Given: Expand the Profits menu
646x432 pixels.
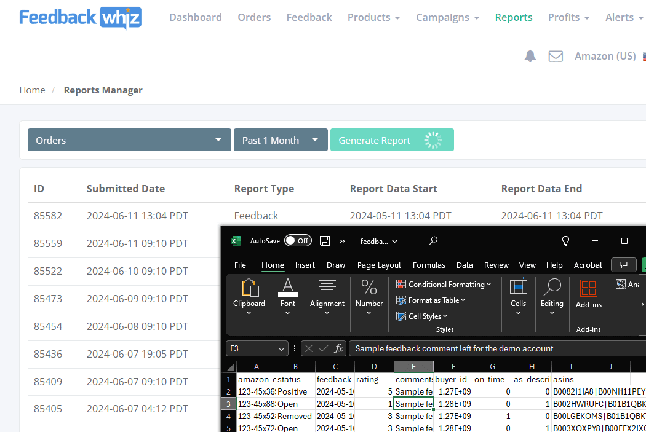Looking at the screenshot, I should coord(568,17).
